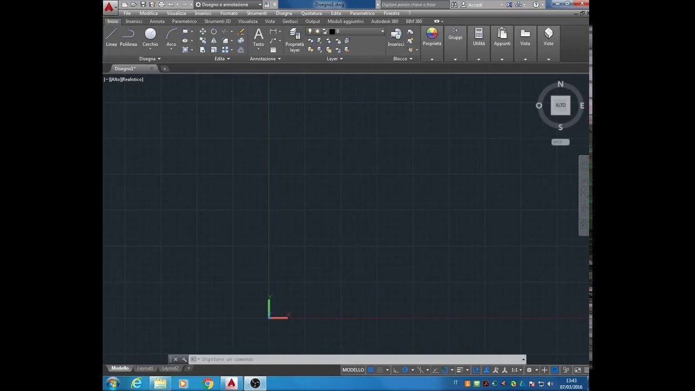Open the annotation scale 1:1 dropdown
The image size is (695, 391).
point(516,370)
